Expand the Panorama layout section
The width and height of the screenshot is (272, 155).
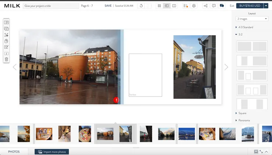click(x=244, y=120)
